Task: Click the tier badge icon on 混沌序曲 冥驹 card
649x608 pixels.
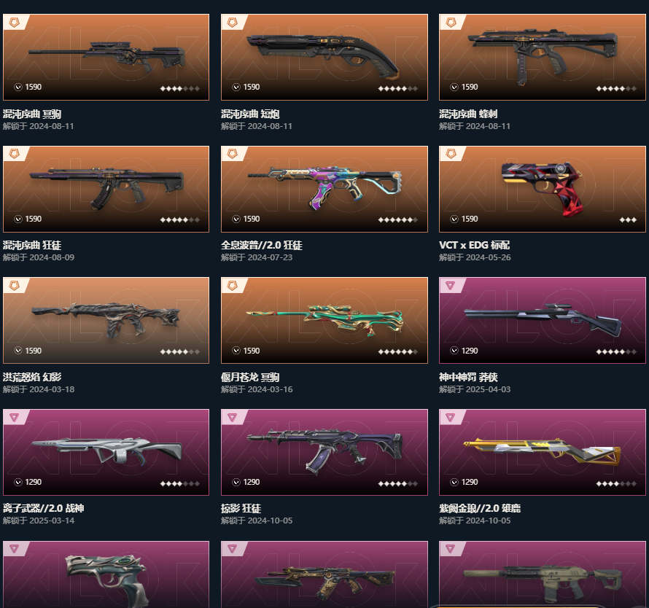Action: 15,23
